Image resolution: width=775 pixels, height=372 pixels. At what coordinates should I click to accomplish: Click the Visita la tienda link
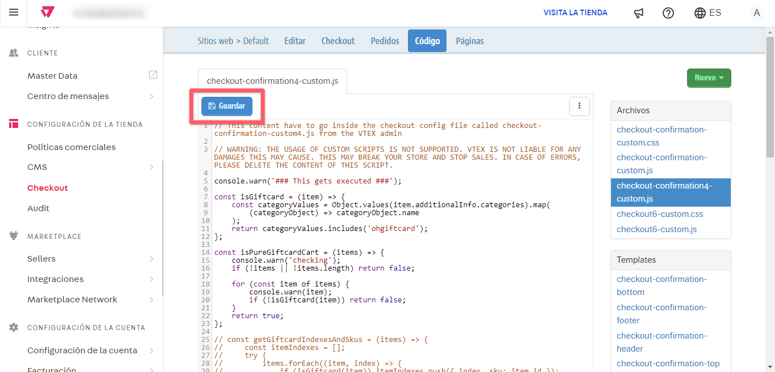(575, 12)
